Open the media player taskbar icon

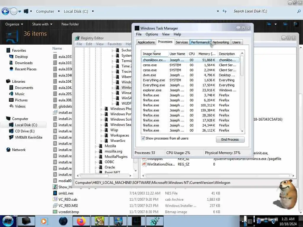click(44, 221)
